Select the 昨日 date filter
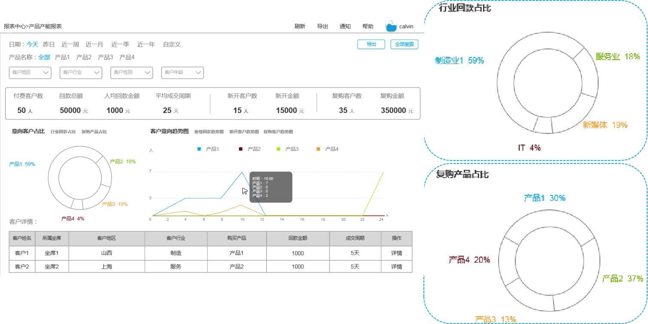Image resolution: width=648 pixels, height=324 pixels. point(49,45)
